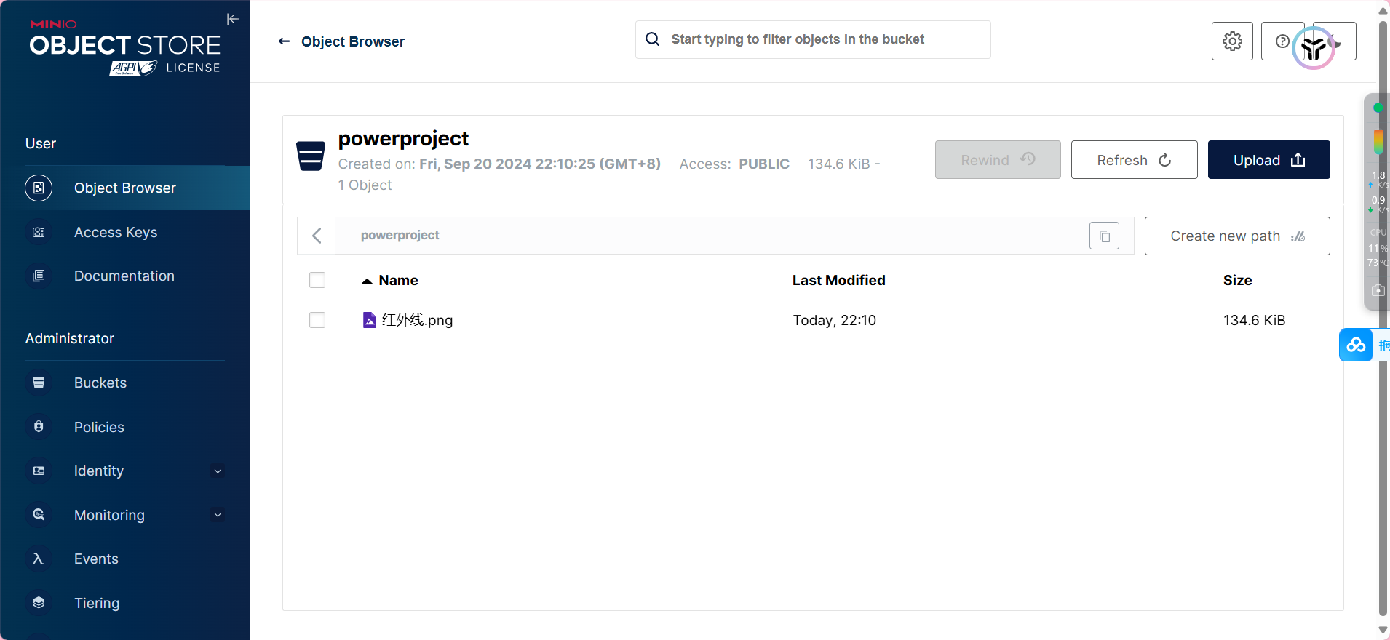
Task: Click the Last Modified column header
Action: pos(838,280)
